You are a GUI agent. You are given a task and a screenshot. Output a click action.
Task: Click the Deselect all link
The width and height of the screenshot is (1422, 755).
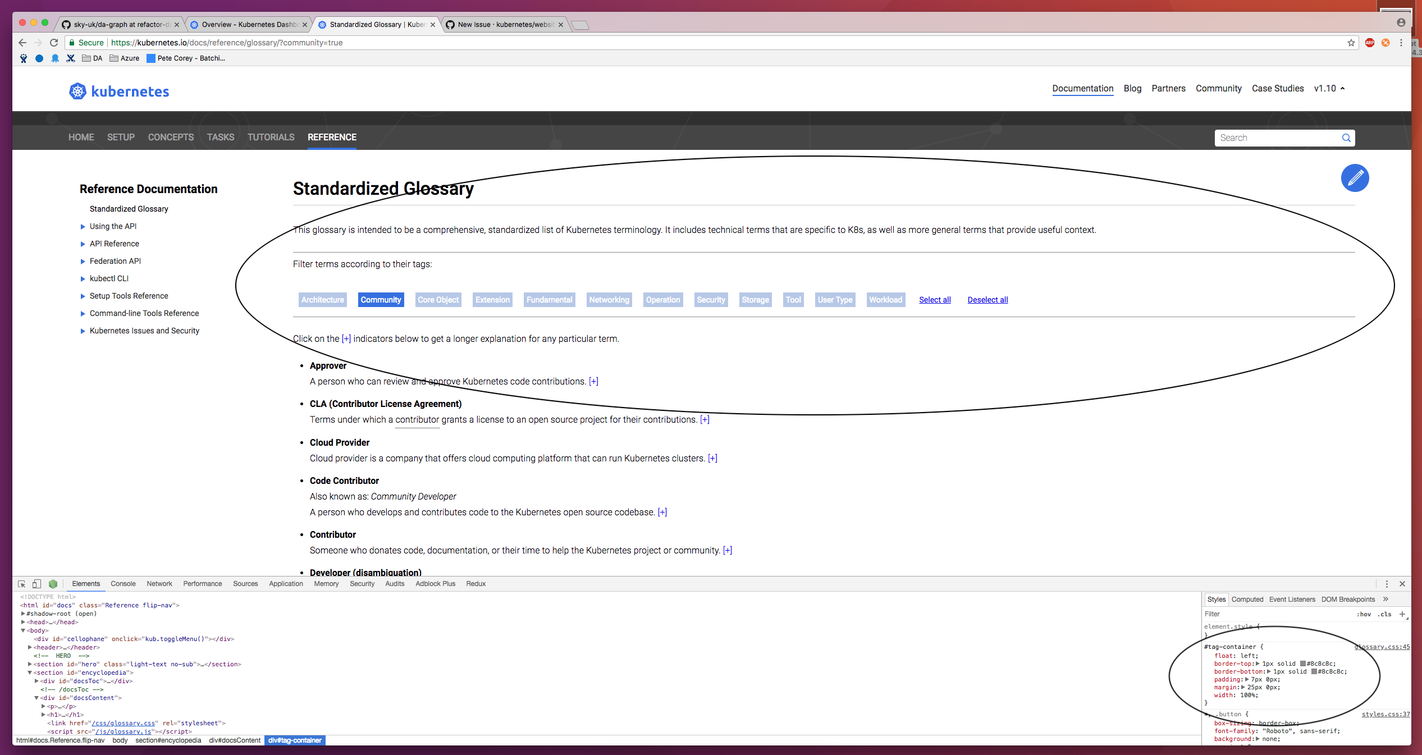pos(987,300)
